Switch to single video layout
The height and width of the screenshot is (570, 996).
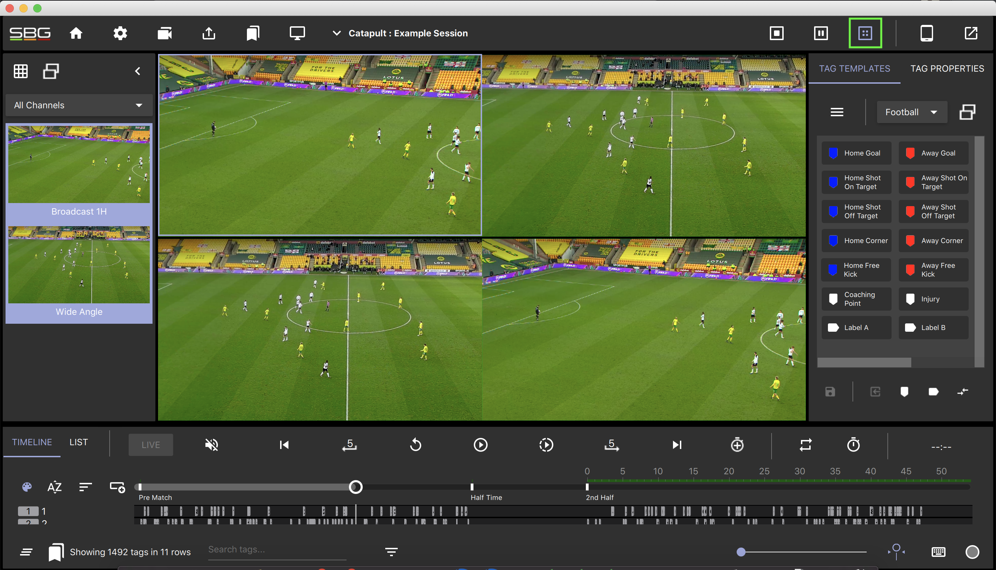click(776, 33)
